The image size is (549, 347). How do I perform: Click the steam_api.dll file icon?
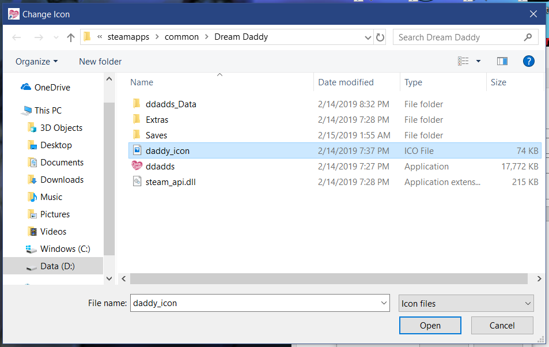(x=137, y=182)
